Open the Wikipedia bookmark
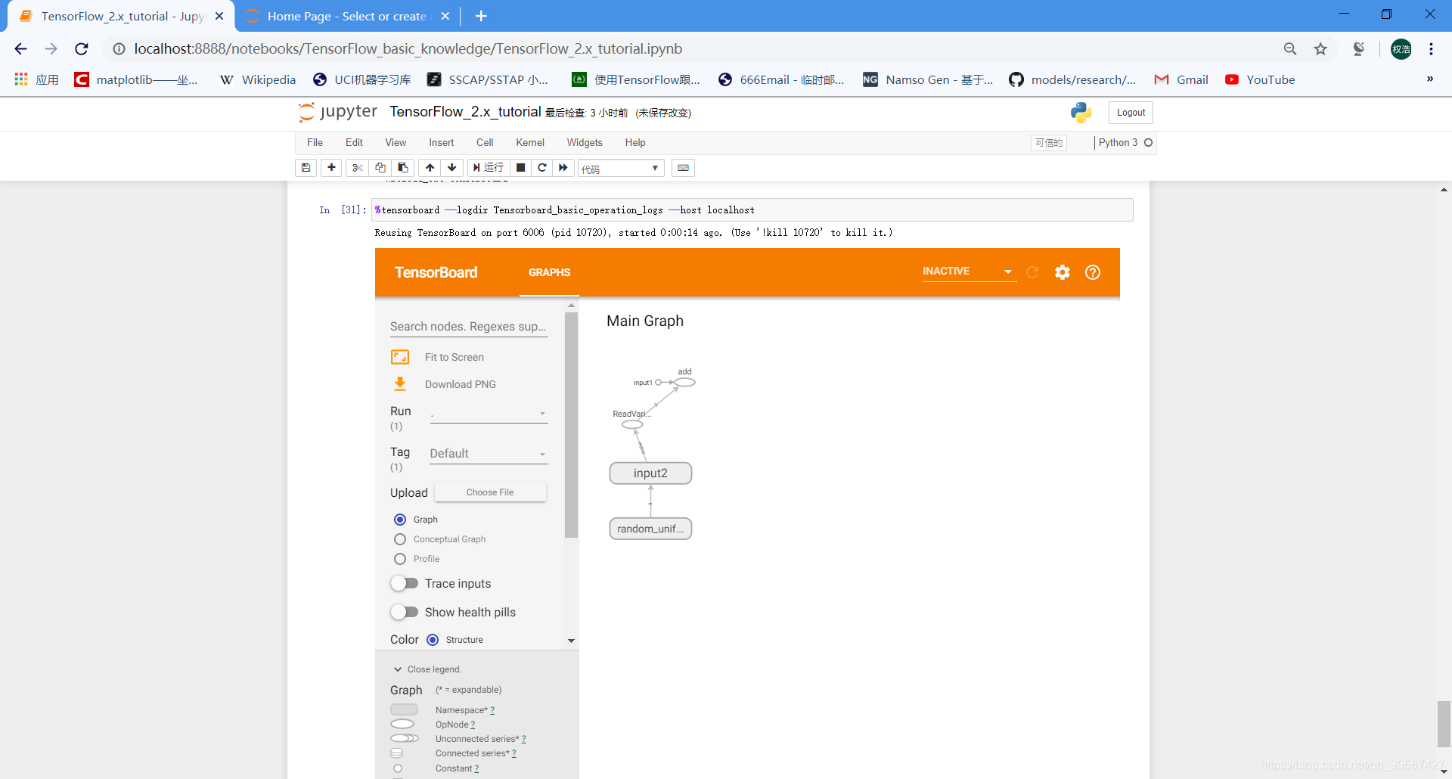The height and width of the screenshot is (779, 1452). (258, 79)
